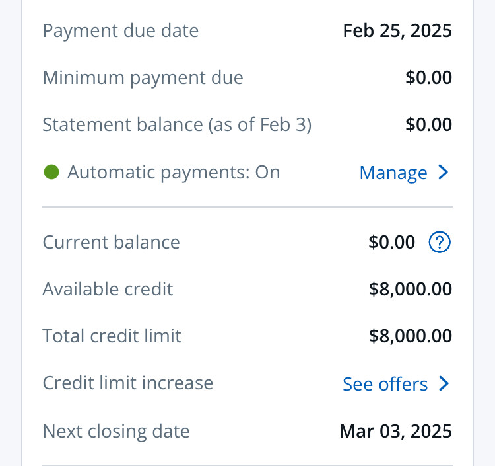Select the Feb 25, 2025 due date value
This screenshot has height=466, width=495.
tap(397, 30)
